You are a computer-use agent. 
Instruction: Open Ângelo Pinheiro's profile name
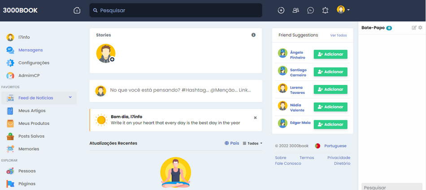click(297, 55)
